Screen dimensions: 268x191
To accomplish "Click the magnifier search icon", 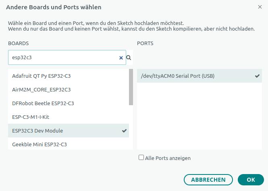I will [129, 58].
